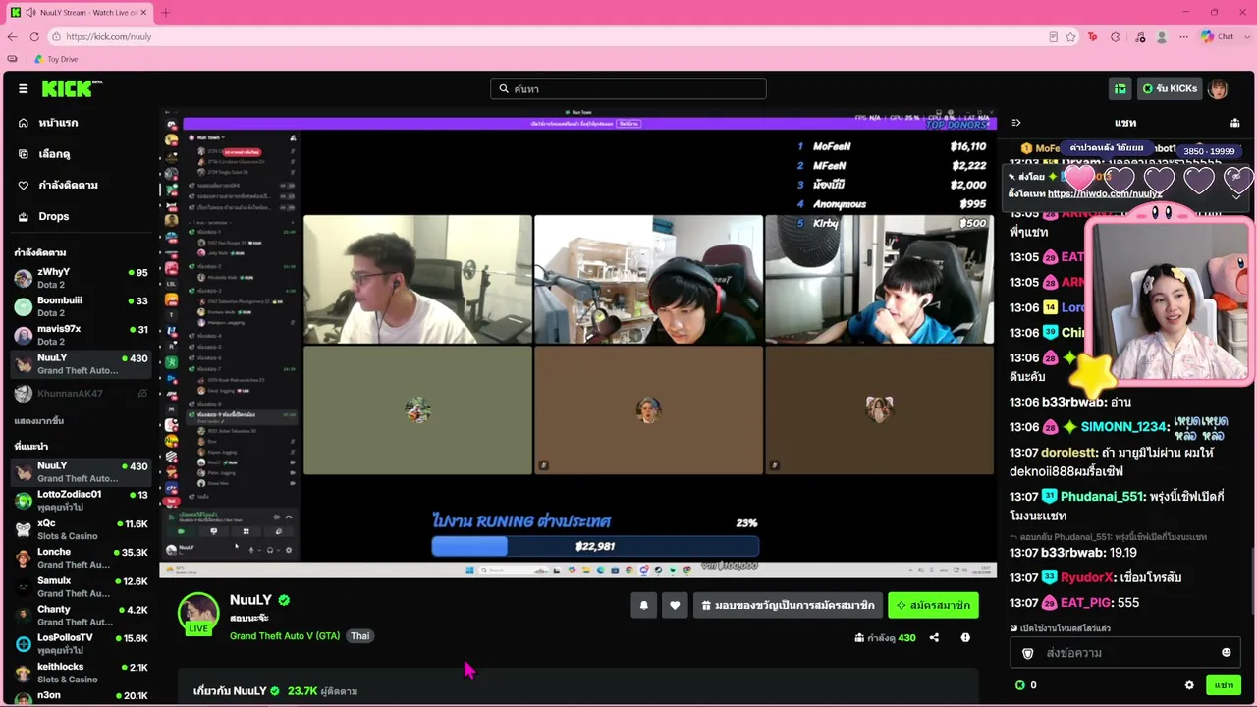The width and height of the screenshot is (1257, 707).
Task: Click the ค้นหา search box
Action: (628, 88)
